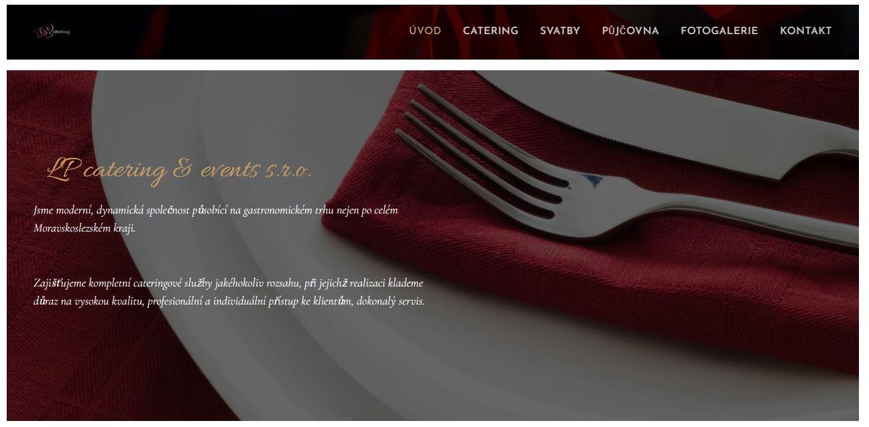This screenshot has height=427, width=869.
Task: Click the words Moravskoslezském kraji
Action: [84, 228]
